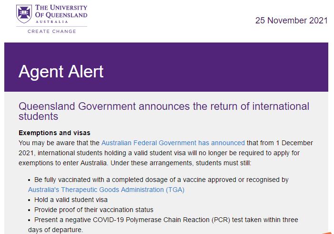Open the 'Australian Federal Government has announced' link

[x=173, y=142]
